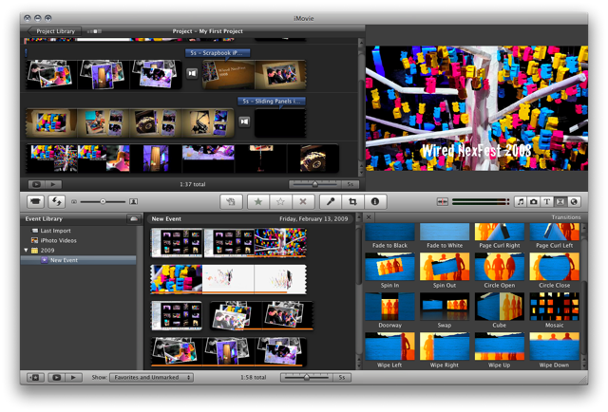Play the event full screen
Viewport: 608px width, 412px height.
click(x=57, y=378)
